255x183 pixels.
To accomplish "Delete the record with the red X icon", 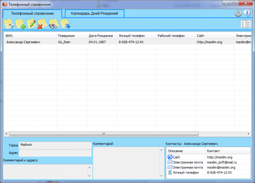I will (x=43, y=24).
